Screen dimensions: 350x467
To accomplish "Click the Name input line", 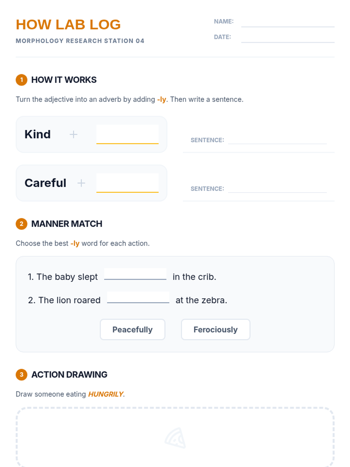I will (288, 22).
